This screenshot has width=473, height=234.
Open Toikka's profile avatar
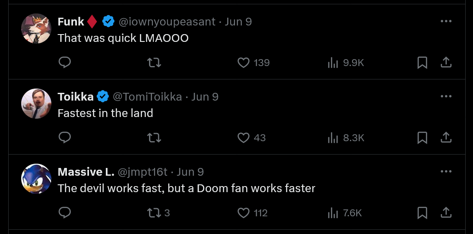[36, 104]
